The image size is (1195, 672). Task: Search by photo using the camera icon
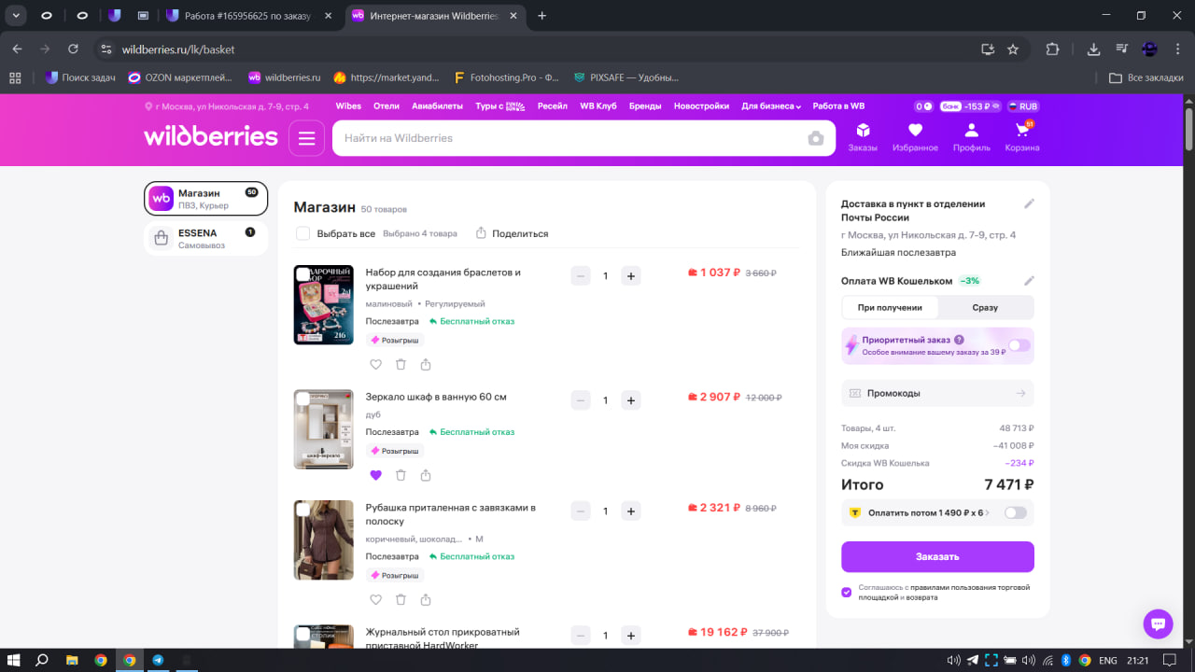tap(816, 138)
